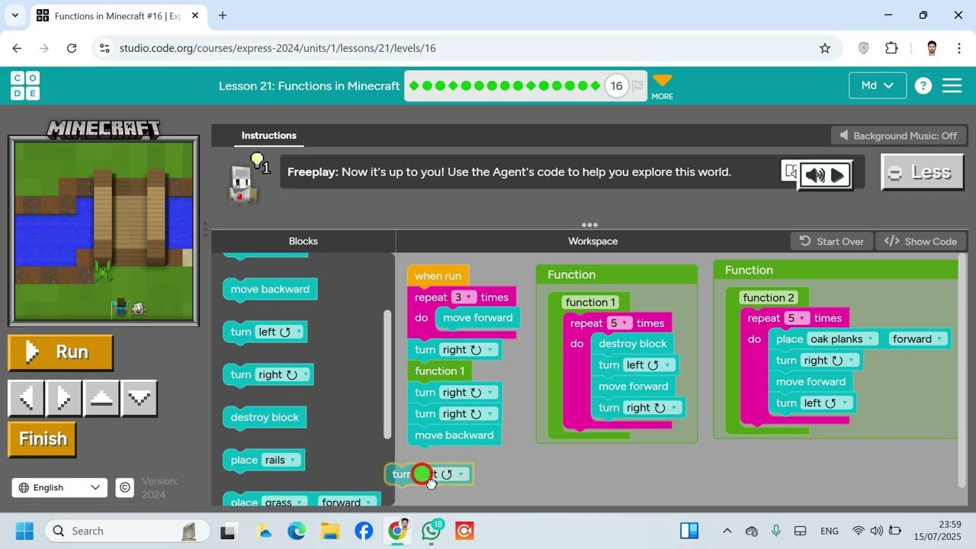
Task: Click the speaker icon in the instructions audio
Action: pyautogui.click(x=814, y=175)
